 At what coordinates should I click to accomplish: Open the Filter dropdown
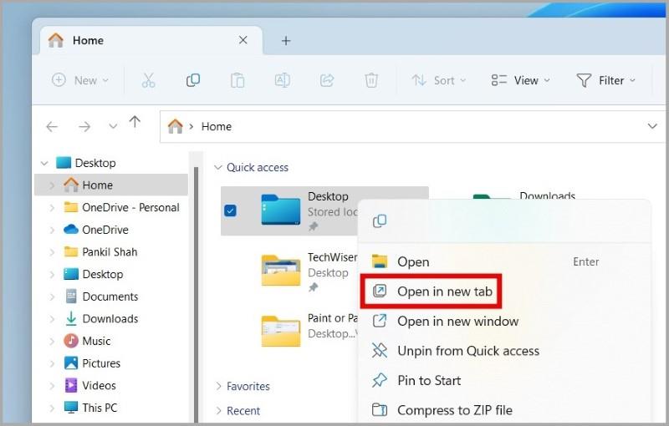click(x=605, y=80)
